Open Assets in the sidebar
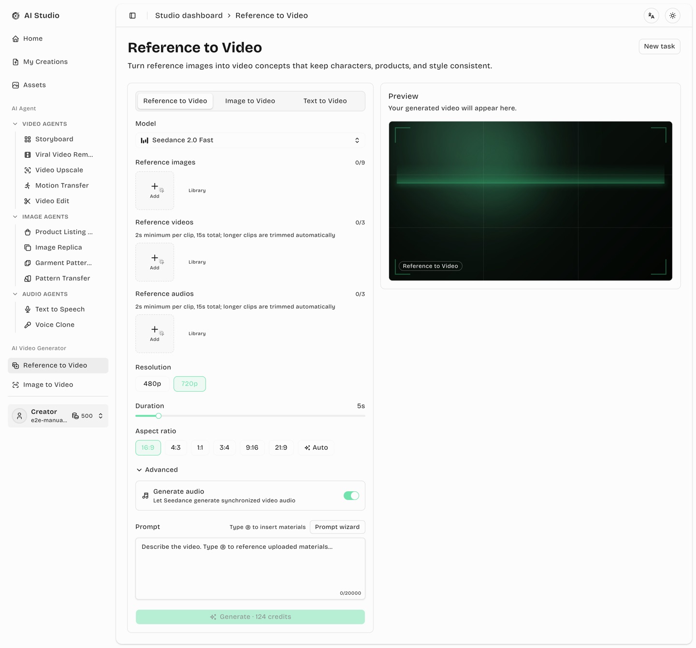The width and height of the screenshot is (696, 648). [58, 85]
